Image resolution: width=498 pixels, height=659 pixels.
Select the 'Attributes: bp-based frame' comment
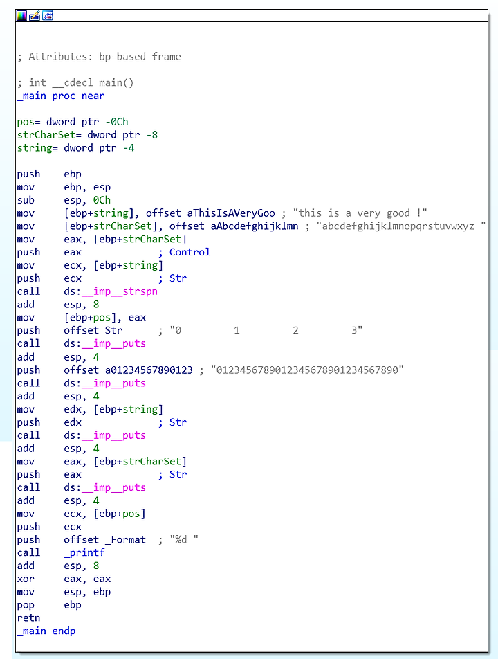tap(99, 57)
